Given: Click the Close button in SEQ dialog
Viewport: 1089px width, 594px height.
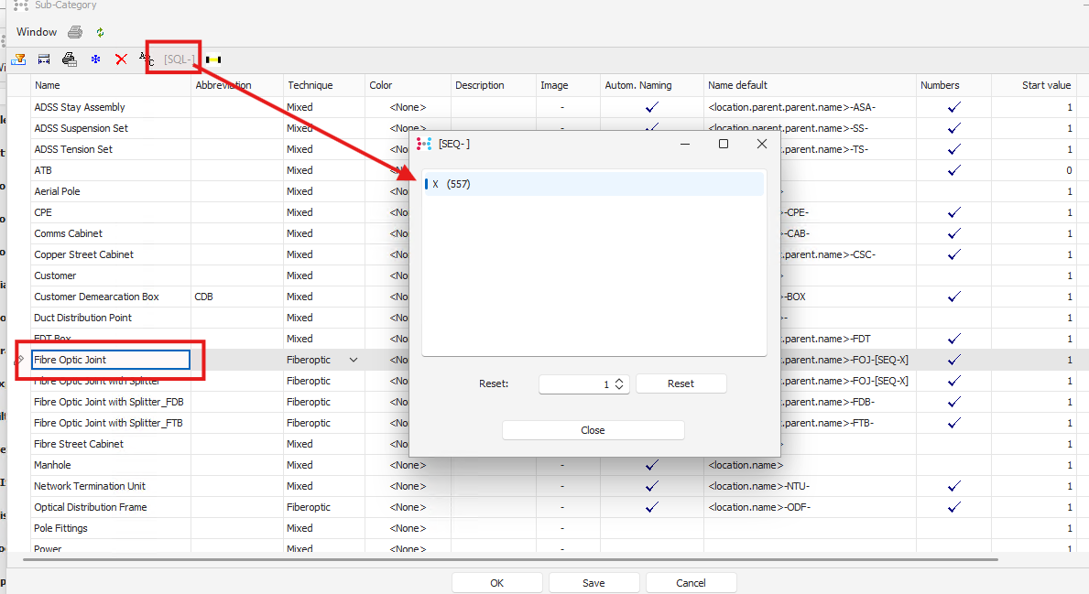Looking at the screenshot, I should pos(594,430).
